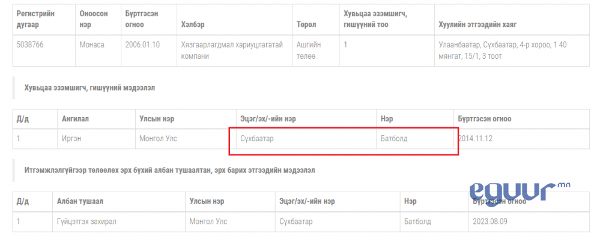Click the shareholder section heading
Image resolution: width=615 pixels, height=236 pixels.
(x=89, y=88)
